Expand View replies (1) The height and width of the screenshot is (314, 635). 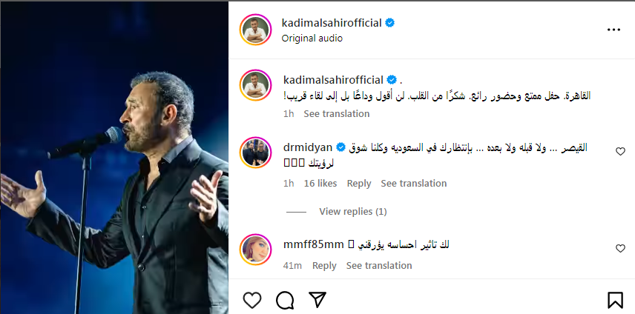(x=352, y=211)
